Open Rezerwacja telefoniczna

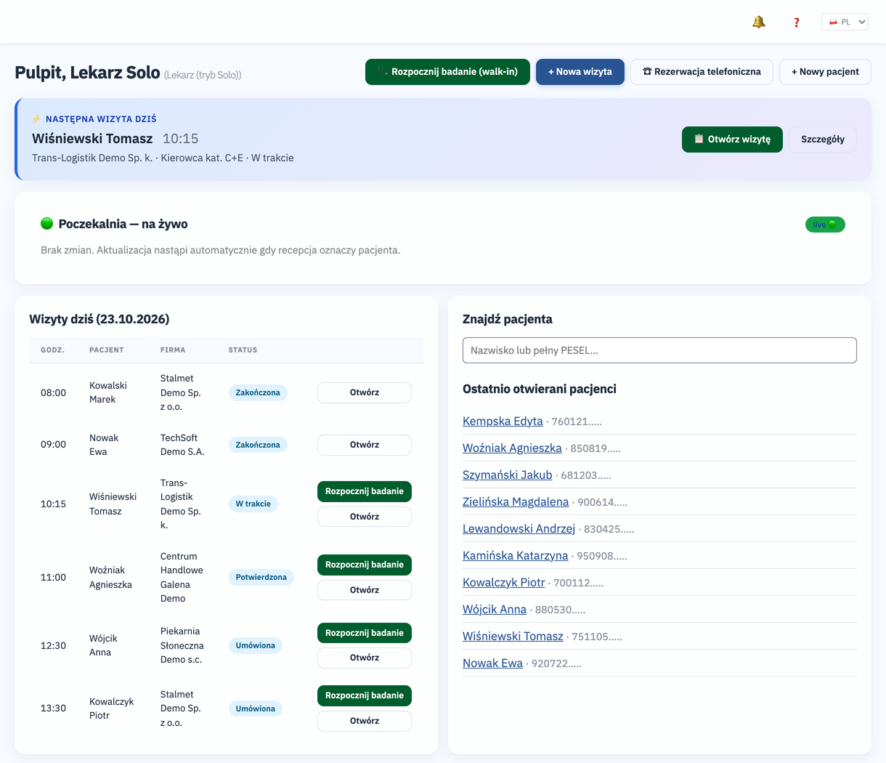702,72
